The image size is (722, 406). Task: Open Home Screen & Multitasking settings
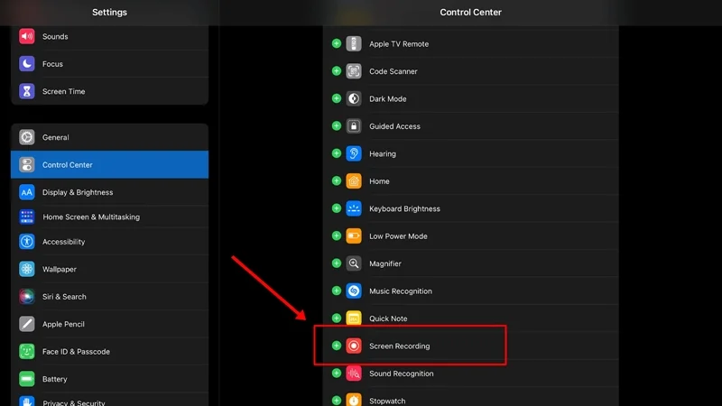point(109,217)
